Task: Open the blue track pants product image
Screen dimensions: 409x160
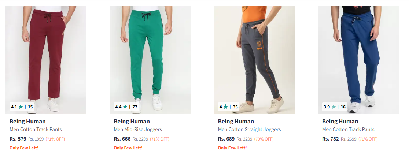Action: click(358, 55)
